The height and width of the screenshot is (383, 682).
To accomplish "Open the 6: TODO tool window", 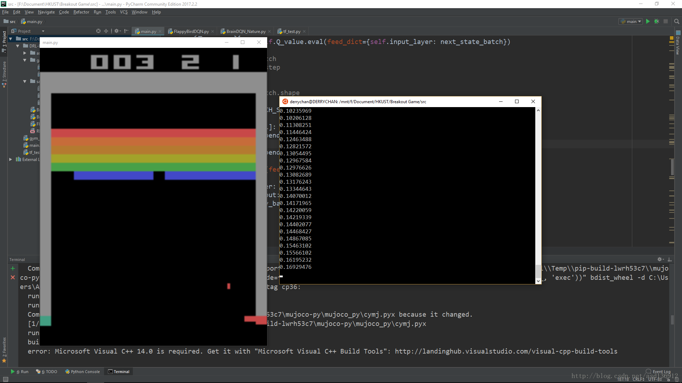I will point(47,372).
